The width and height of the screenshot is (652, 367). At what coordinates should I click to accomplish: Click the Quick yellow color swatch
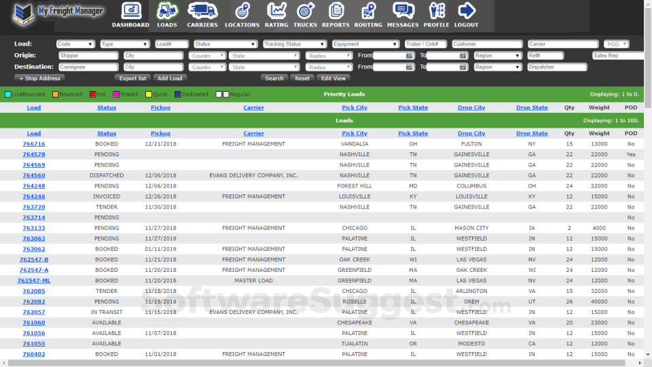pos(149,94)
